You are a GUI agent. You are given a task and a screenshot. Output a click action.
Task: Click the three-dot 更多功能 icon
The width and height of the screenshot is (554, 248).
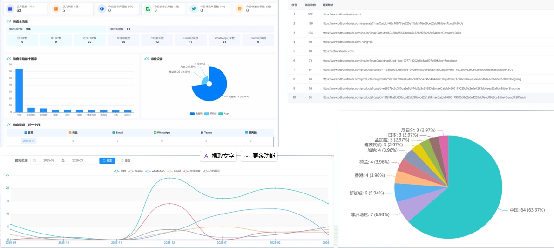click(247, 156)
